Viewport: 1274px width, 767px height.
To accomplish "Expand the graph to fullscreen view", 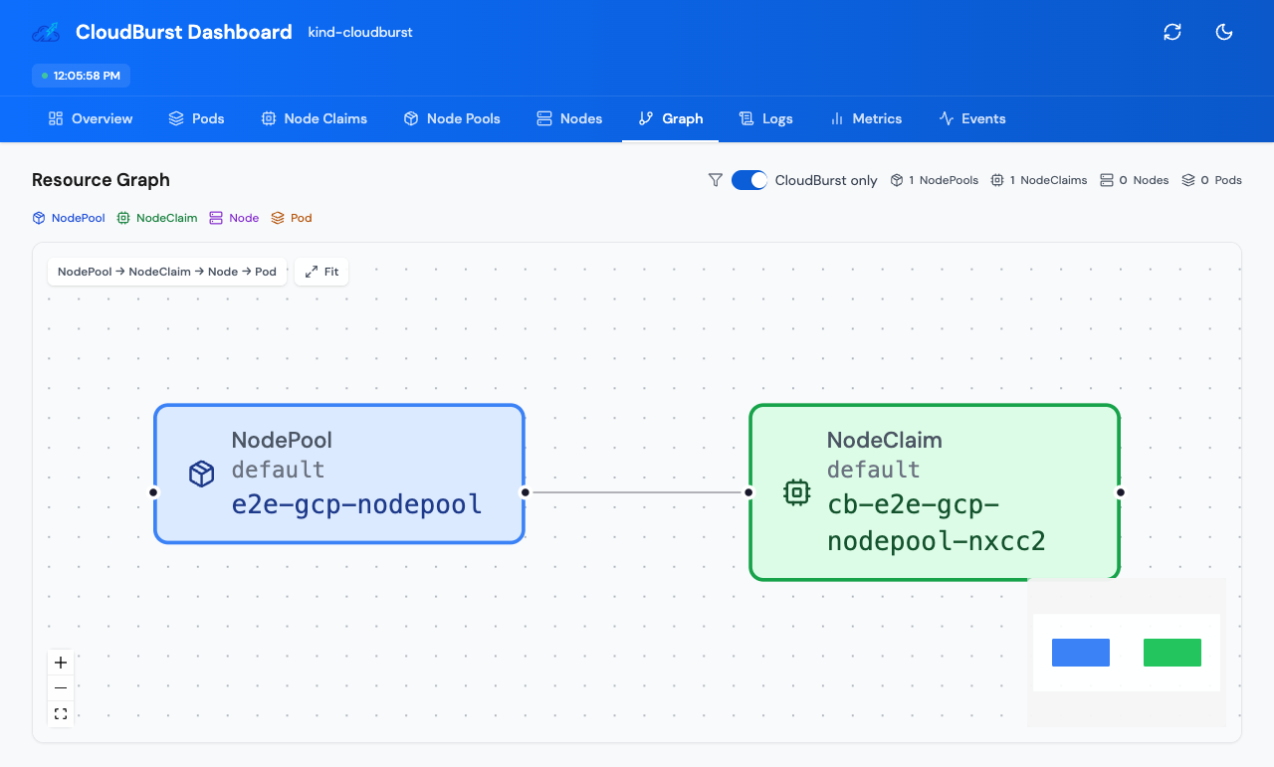I will (x=61, y=713).
